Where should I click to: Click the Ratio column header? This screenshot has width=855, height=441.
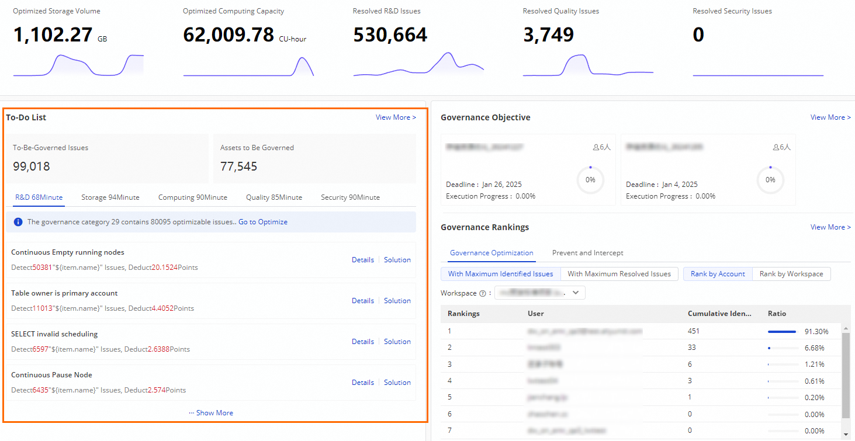point(777,314)
